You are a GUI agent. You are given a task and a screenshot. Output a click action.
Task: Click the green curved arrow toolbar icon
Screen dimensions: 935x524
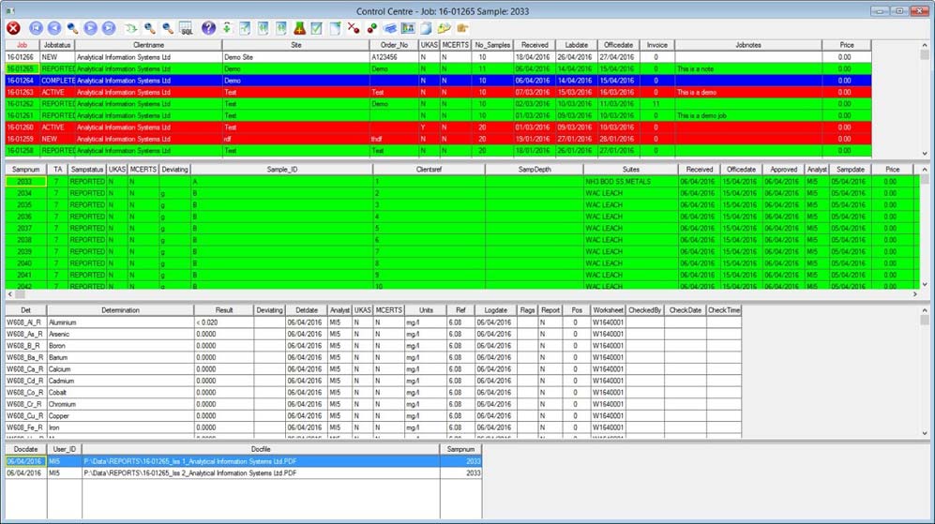[x=130, y=28]
